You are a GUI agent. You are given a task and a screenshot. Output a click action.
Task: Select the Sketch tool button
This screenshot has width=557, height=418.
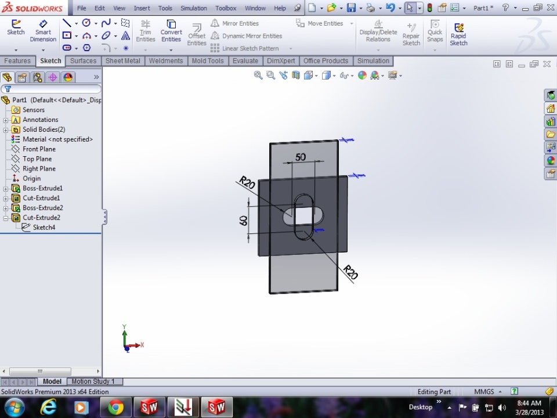pyautogui.click(x=16, y=27)
